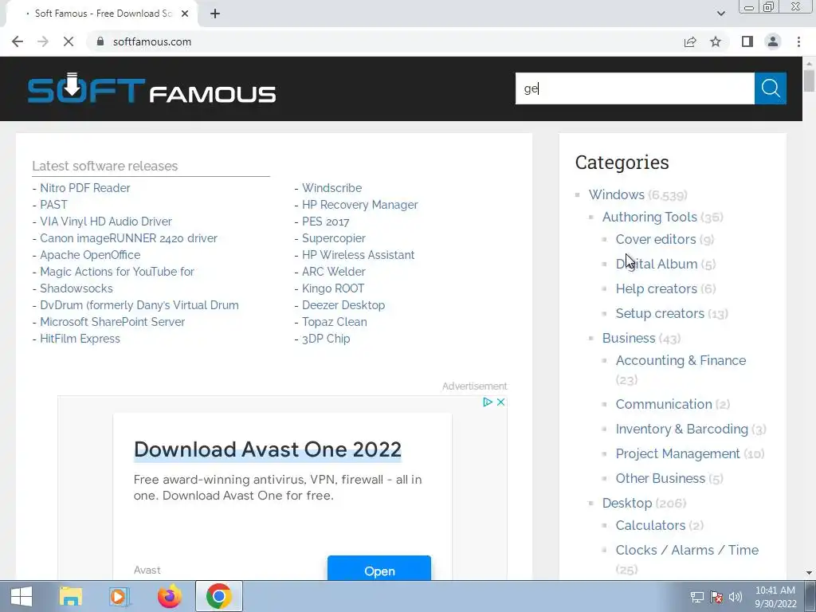Open the Supercopier link

tap(334, 237)
